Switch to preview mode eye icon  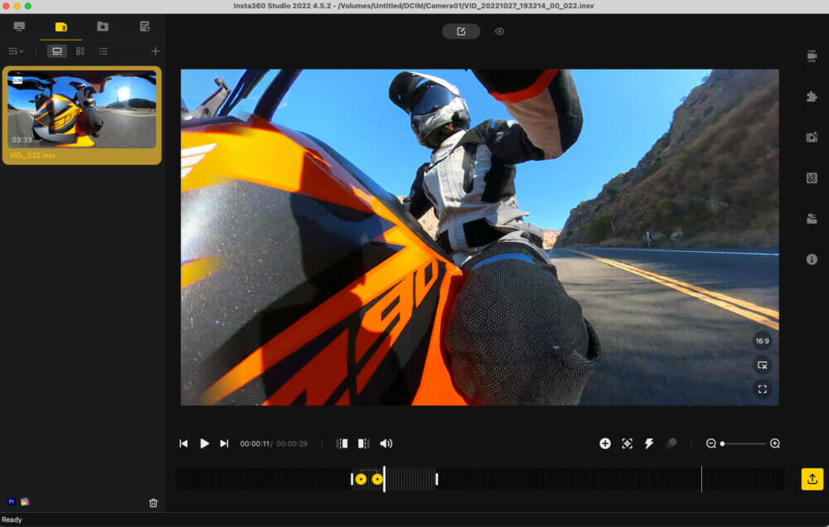499,31
